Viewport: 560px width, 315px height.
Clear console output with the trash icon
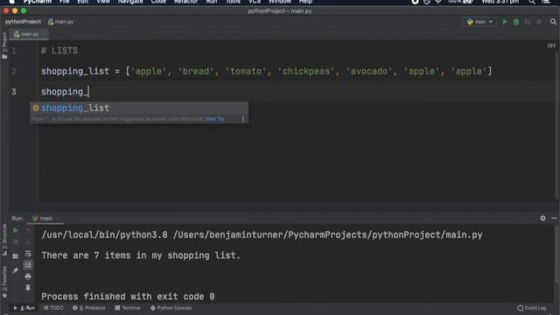[x=28, y=288]
